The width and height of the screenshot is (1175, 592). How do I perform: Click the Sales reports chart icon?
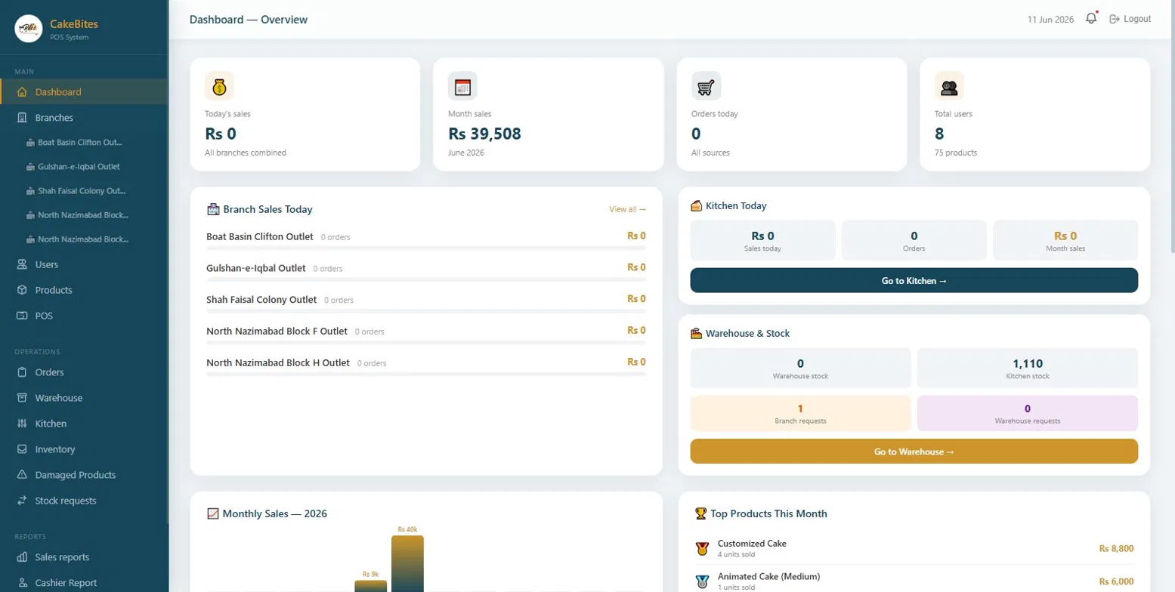coord(22,557)
